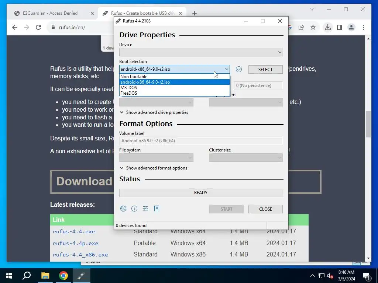Download rufus-4.4.exe link
378x283 pixels.
(74, 231)
